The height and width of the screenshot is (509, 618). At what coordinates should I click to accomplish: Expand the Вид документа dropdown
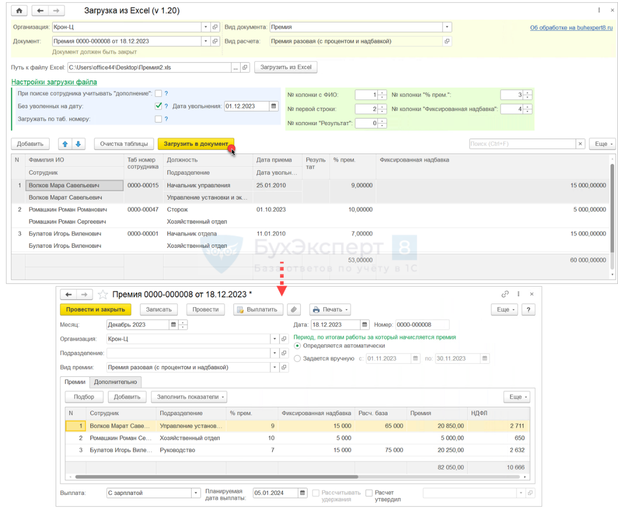pyautogui.click(x=447, y=27)
